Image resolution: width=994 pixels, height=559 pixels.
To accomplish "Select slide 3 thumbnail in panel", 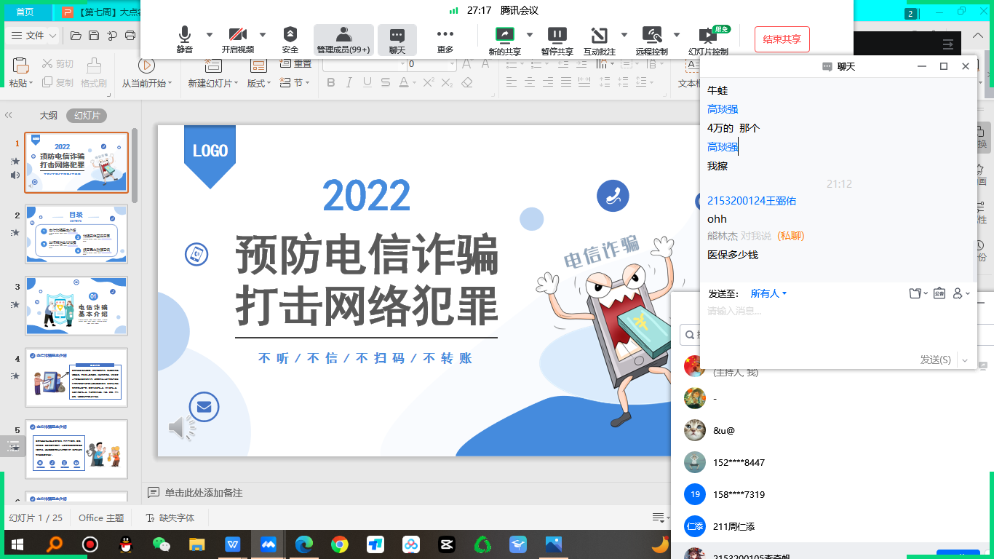I will click(76, 306).
